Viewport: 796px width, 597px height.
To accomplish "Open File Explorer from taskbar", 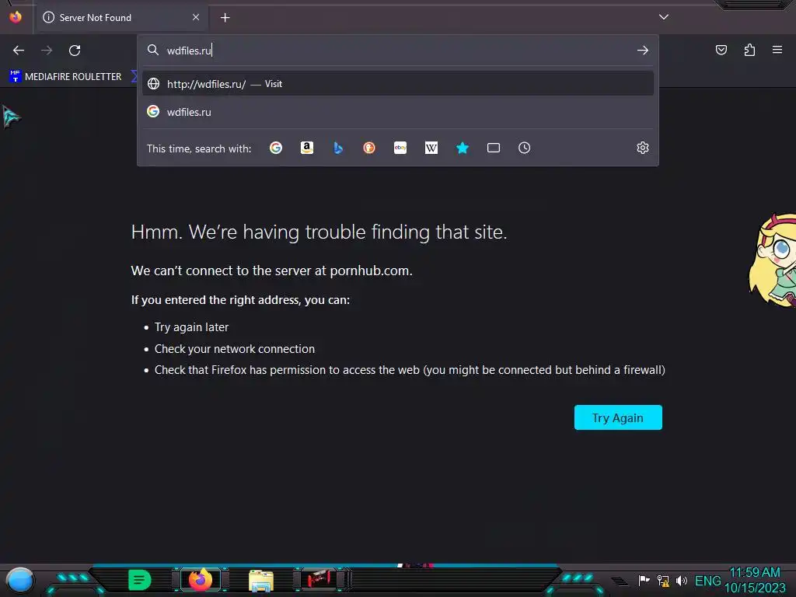I will pos(261,581).
